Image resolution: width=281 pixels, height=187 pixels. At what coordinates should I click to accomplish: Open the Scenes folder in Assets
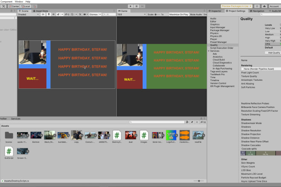9,135
